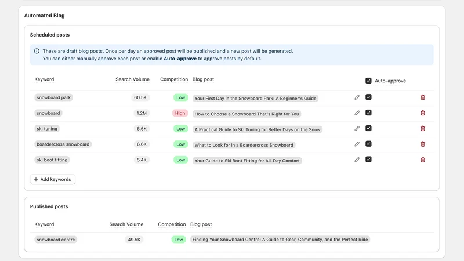The height and width of the screenshot is (261, 464).
Task: Click the Scheduled posts heading
Action: point(50,35)
